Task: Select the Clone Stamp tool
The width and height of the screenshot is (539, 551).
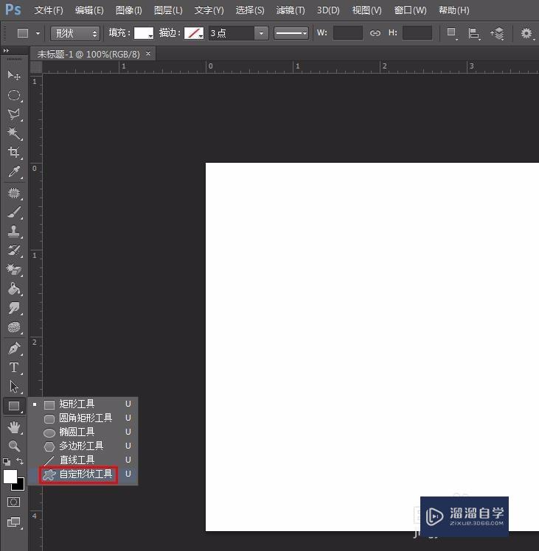Action: 14,231
